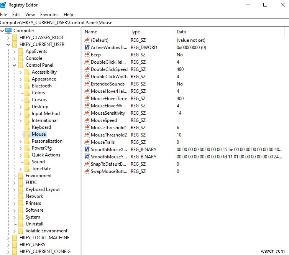289x255 pixels.
Task: Click the Mouse key folder icon
Action: [x=27, y=134]
